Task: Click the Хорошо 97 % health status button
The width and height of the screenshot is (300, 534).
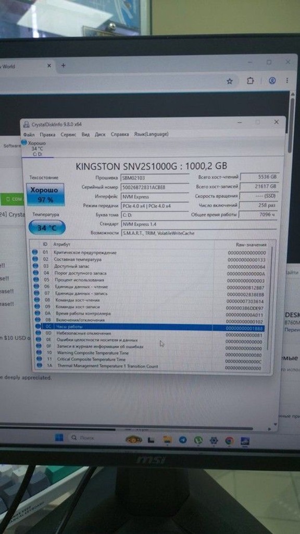Action: (45, 195)
